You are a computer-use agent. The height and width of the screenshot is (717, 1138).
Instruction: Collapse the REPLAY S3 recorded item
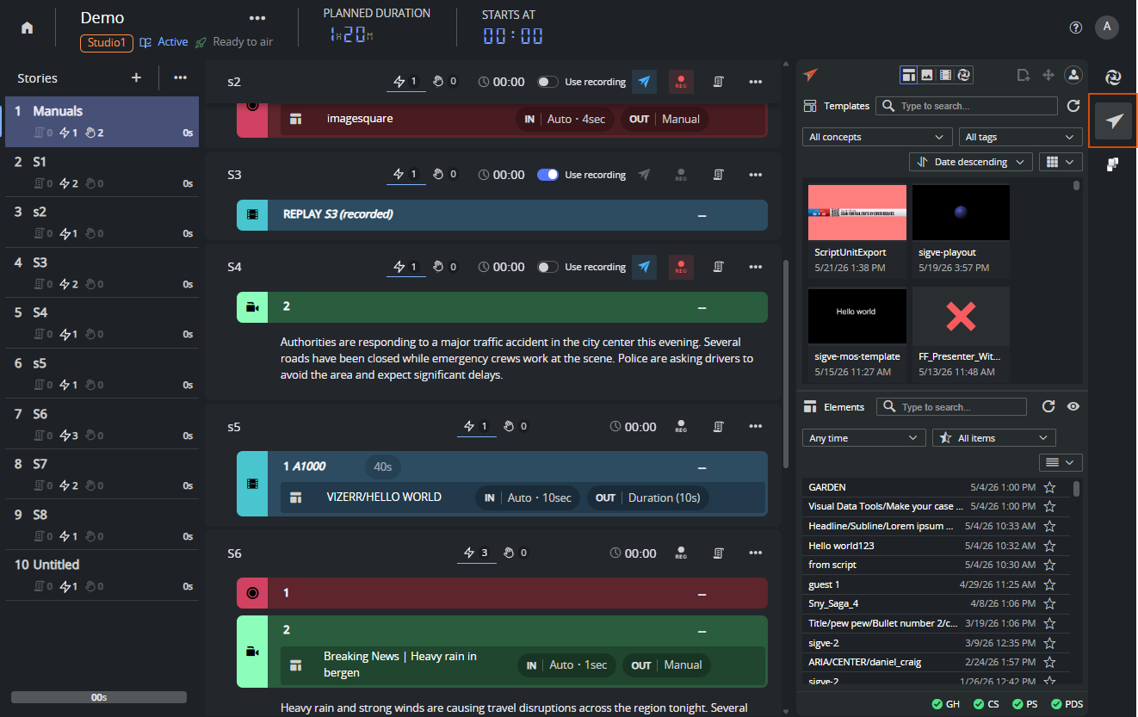coord(702,214)
